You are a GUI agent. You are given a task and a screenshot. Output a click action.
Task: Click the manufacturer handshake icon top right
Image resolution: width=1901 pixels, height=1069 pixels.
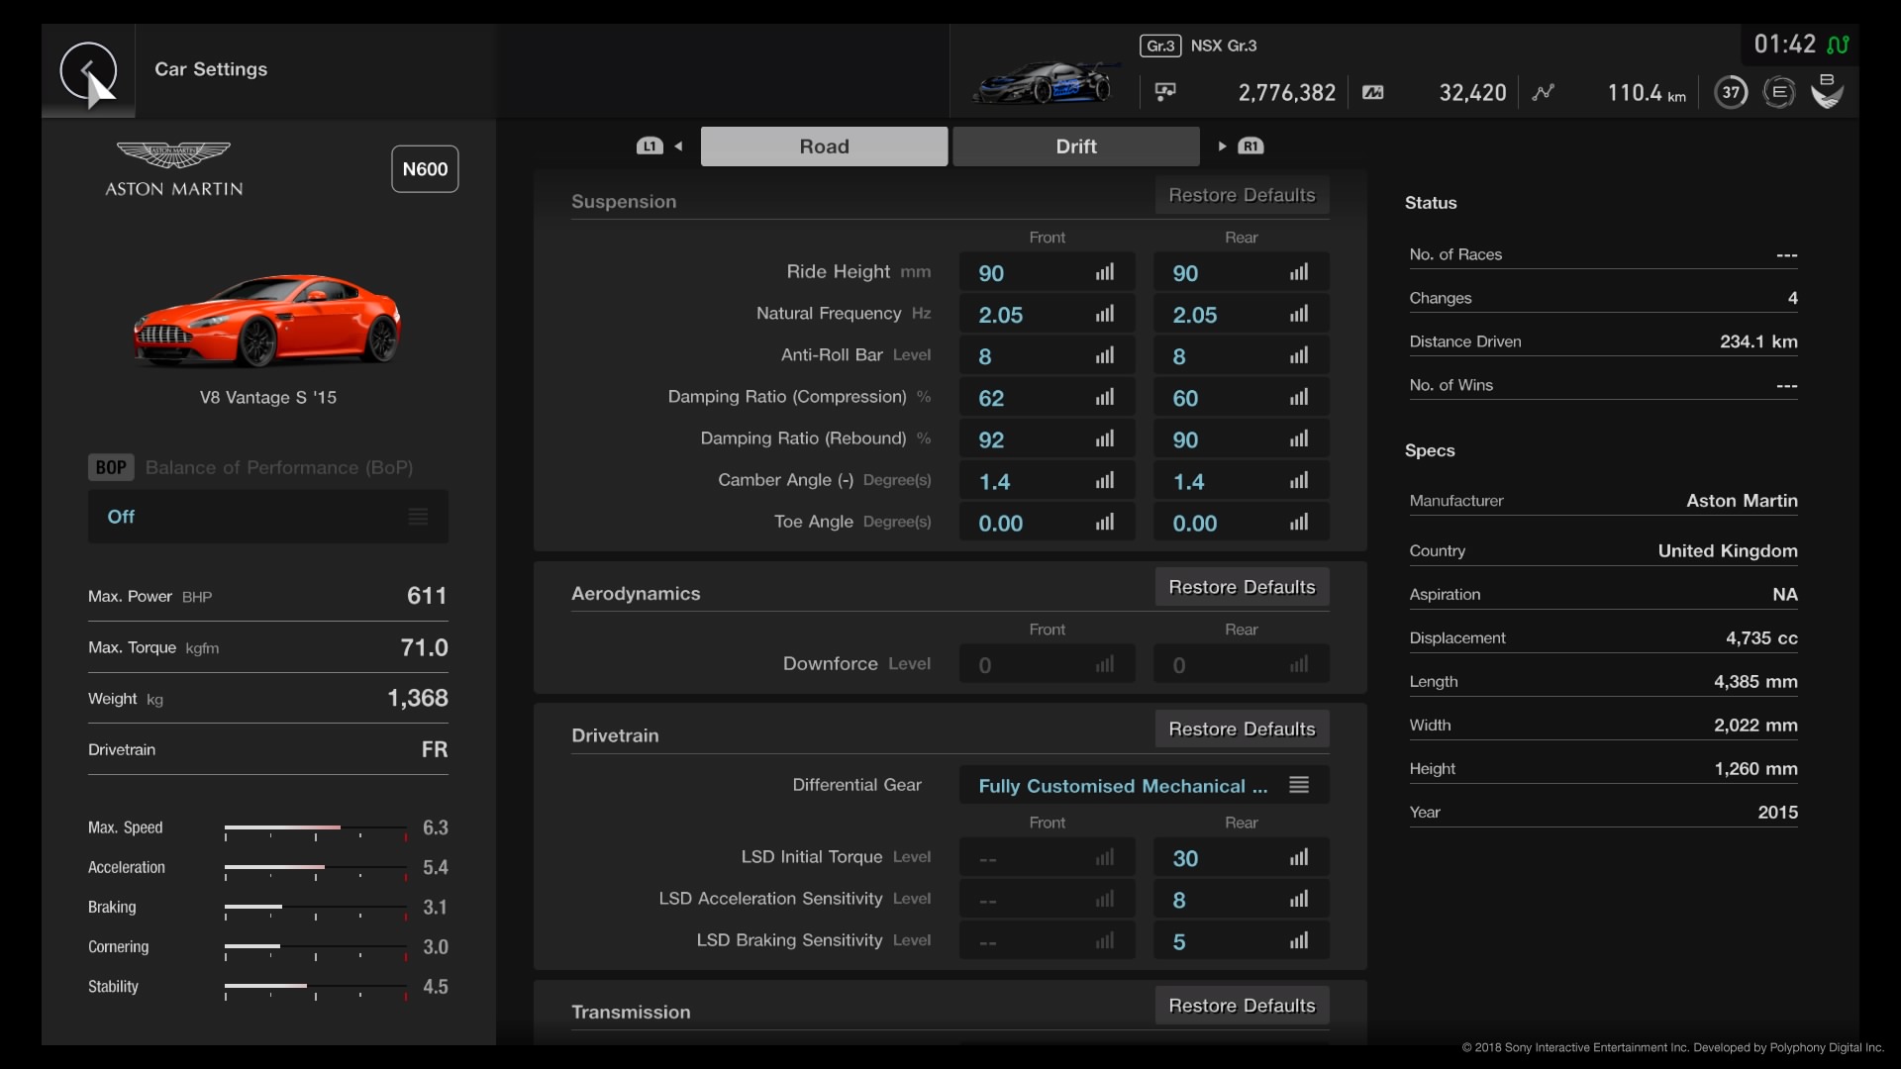click(1827, 91)
